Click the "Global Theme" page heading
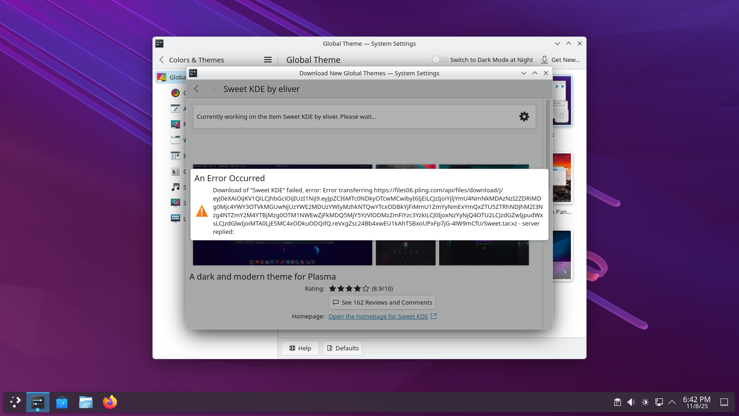Screen dimensions: 739x416 (313, 60)
